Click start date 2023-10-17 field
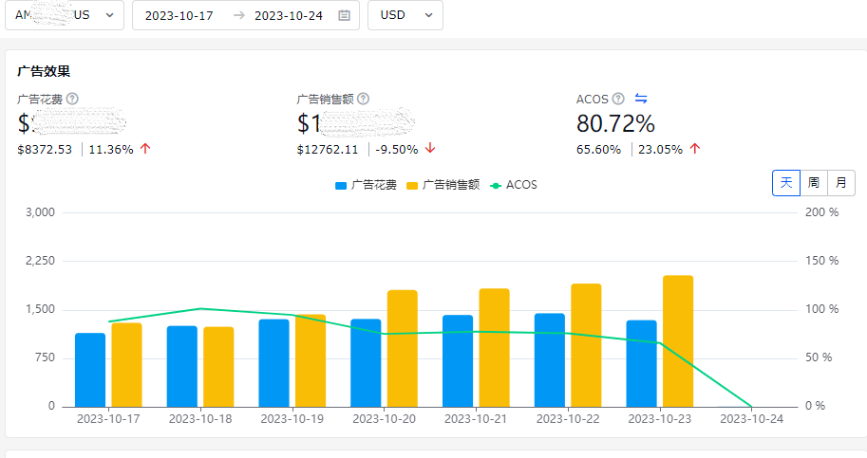The image size is (867, 458). point(179,15)
